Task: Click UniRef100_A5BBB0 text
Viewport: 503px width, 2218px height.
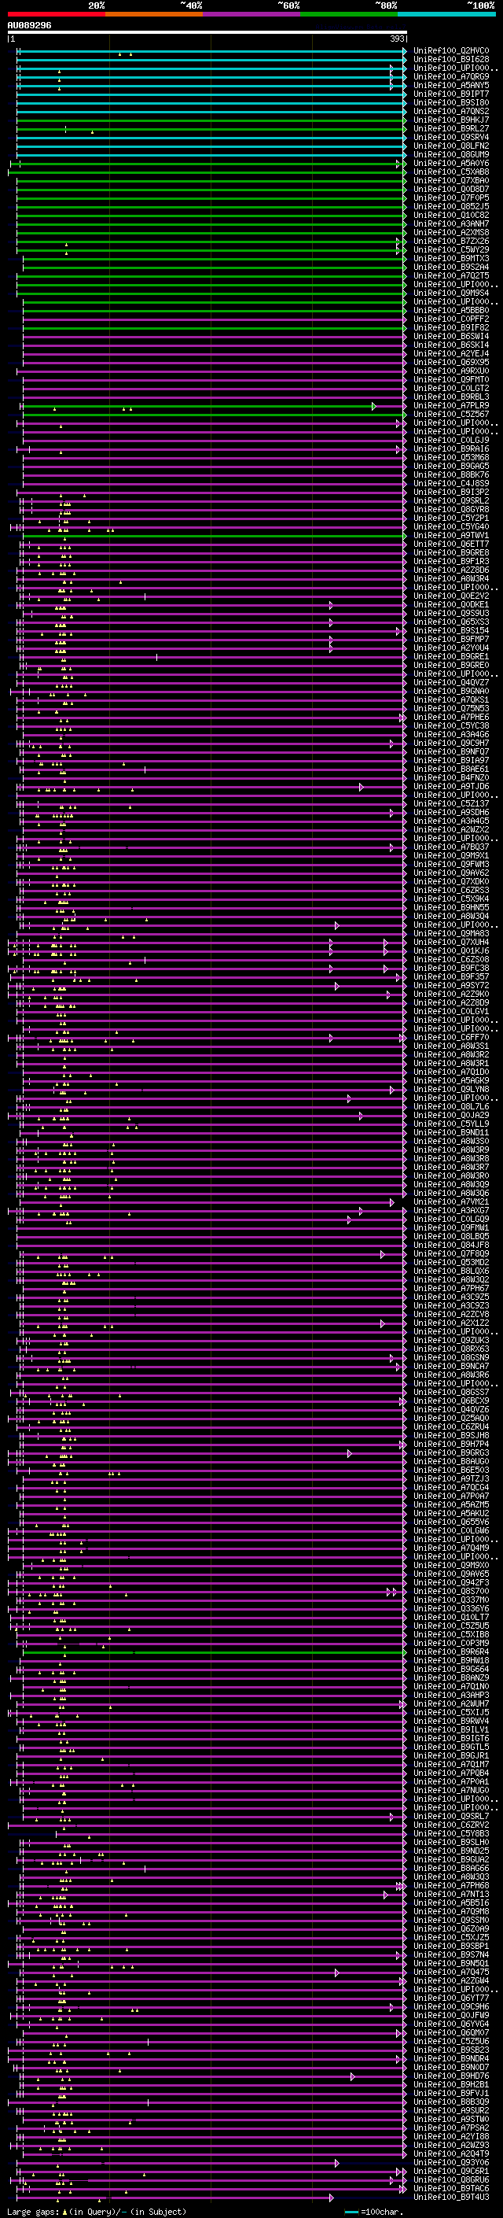Action: [451, 310]
